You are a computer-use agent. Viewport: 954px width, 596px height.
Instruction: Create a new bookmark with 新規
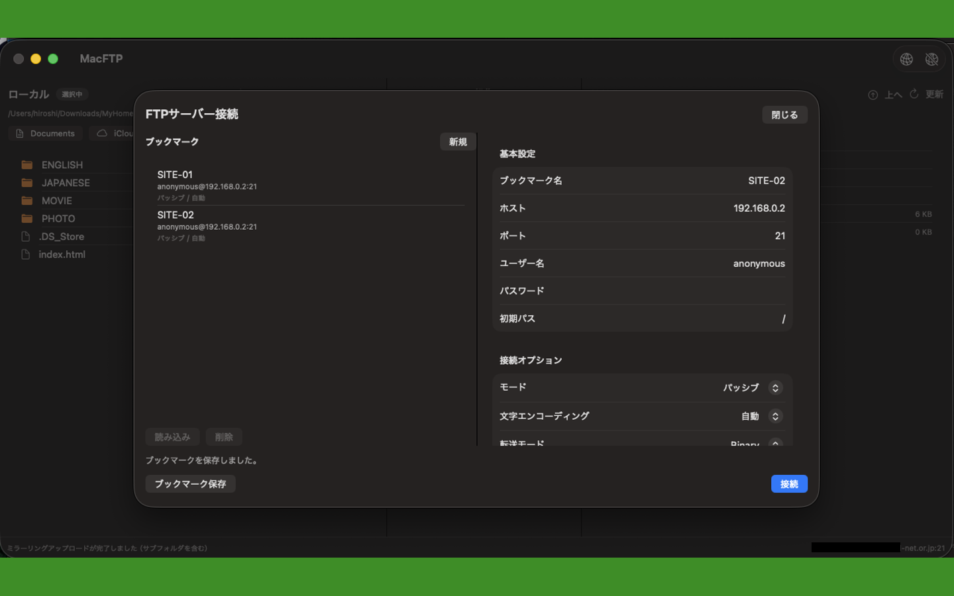click(457, 141)
